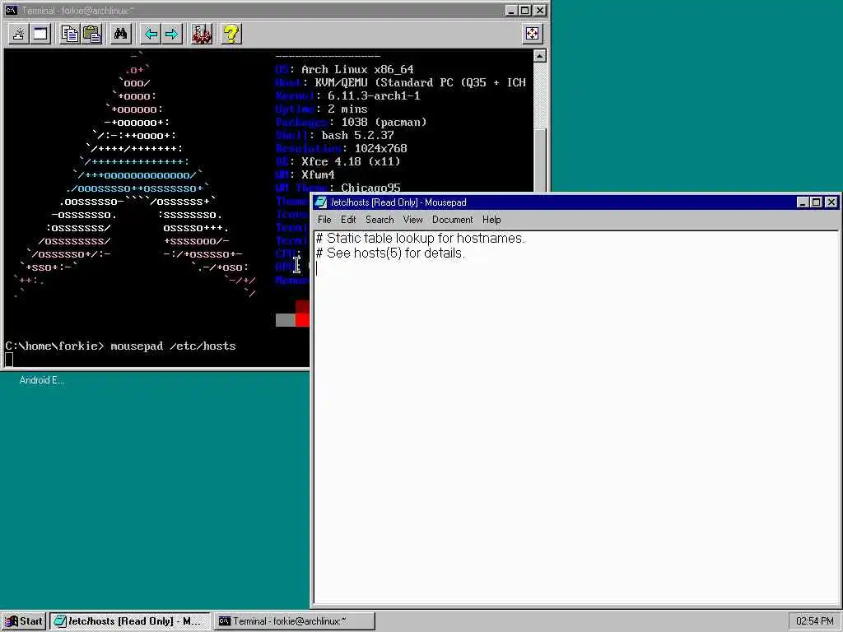Click the Terminal title bar window icon
This screenshot has width=843, height=632.
(12, 10)
